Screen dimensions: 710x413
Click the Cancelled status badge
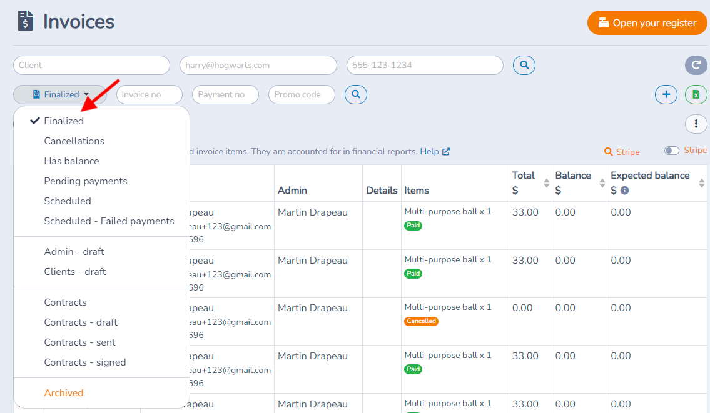(421, 321)
